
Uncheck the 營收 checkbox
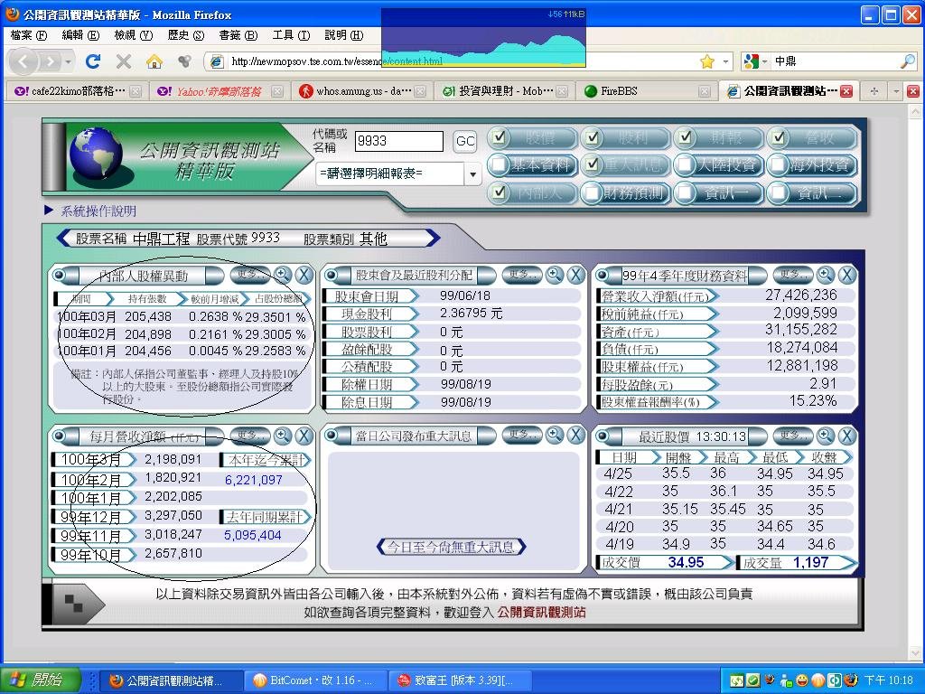(778, 137)
